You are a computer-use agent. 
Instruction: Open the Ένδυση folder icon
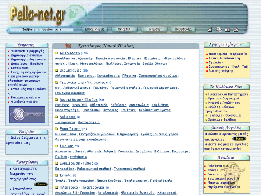[x=57, y=146]
